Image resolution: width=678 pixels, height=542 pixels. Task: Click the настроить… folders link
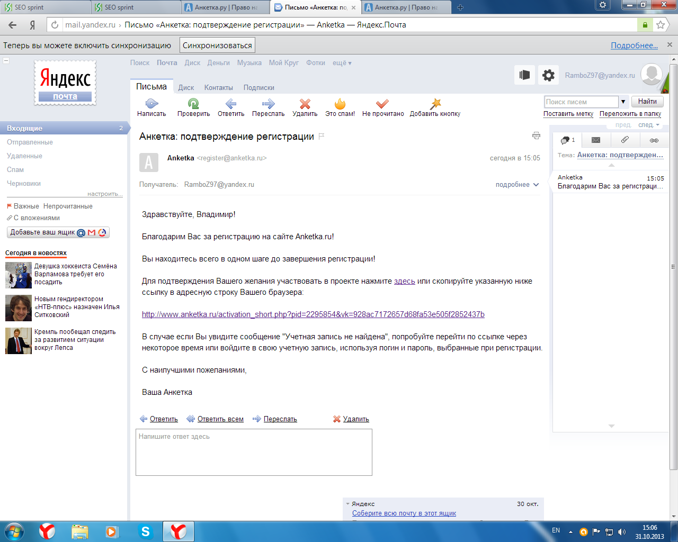pyautogui.click(x=105, y=194)
